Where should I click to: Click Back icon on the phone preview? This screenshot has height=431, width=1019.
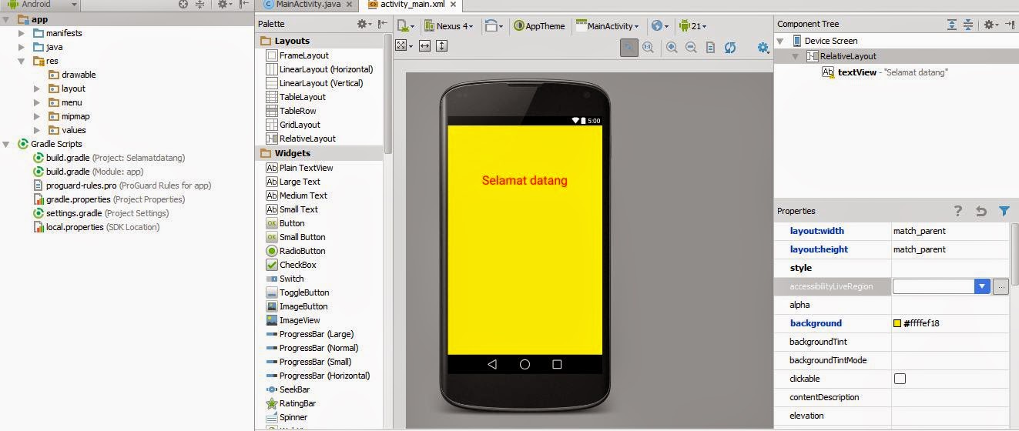[492, 364]
